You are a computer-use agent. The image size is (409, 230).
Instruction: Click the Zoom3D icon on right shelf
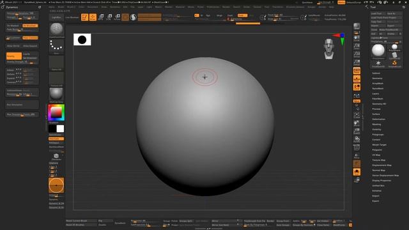[357, 131]
